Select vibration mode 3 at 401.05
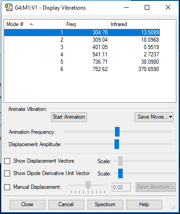This screenshot has height=214, width=180. [82, 47]
